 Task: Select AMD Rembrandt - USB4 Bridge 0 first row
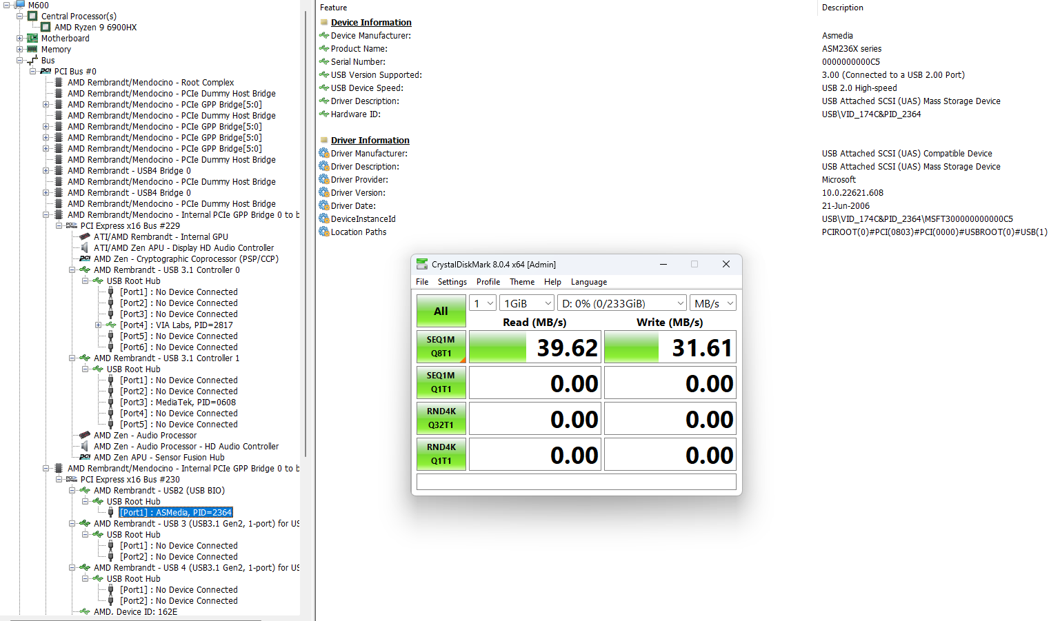[x=129, y=170]
